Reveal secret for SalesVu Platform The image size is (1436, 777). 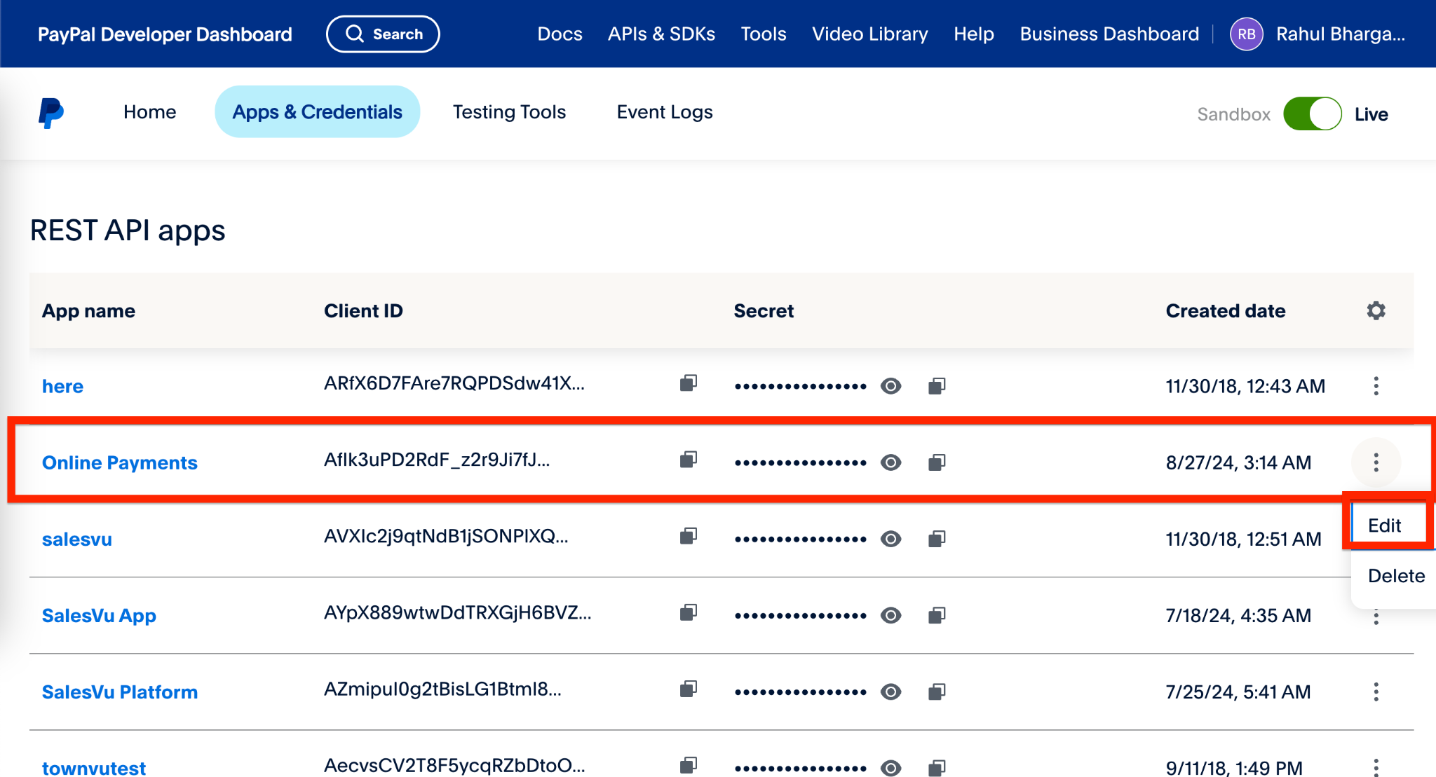tap(890, 692)
